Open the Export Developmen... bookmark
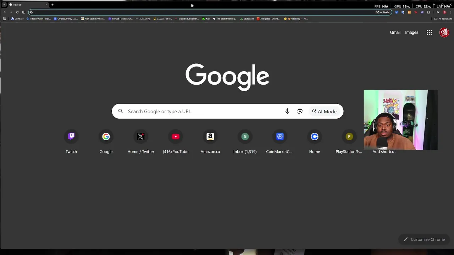Image resolution: width=454 pixels, height=255 pixels. [187, 19]
